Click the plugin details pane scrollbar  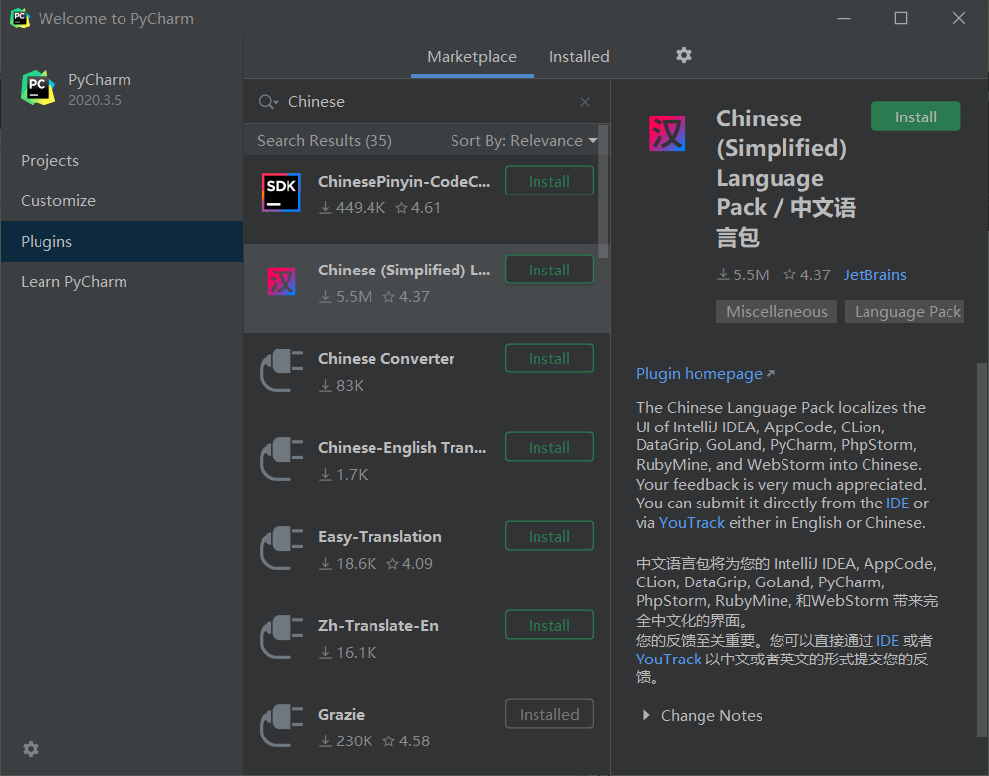(982, 550)
